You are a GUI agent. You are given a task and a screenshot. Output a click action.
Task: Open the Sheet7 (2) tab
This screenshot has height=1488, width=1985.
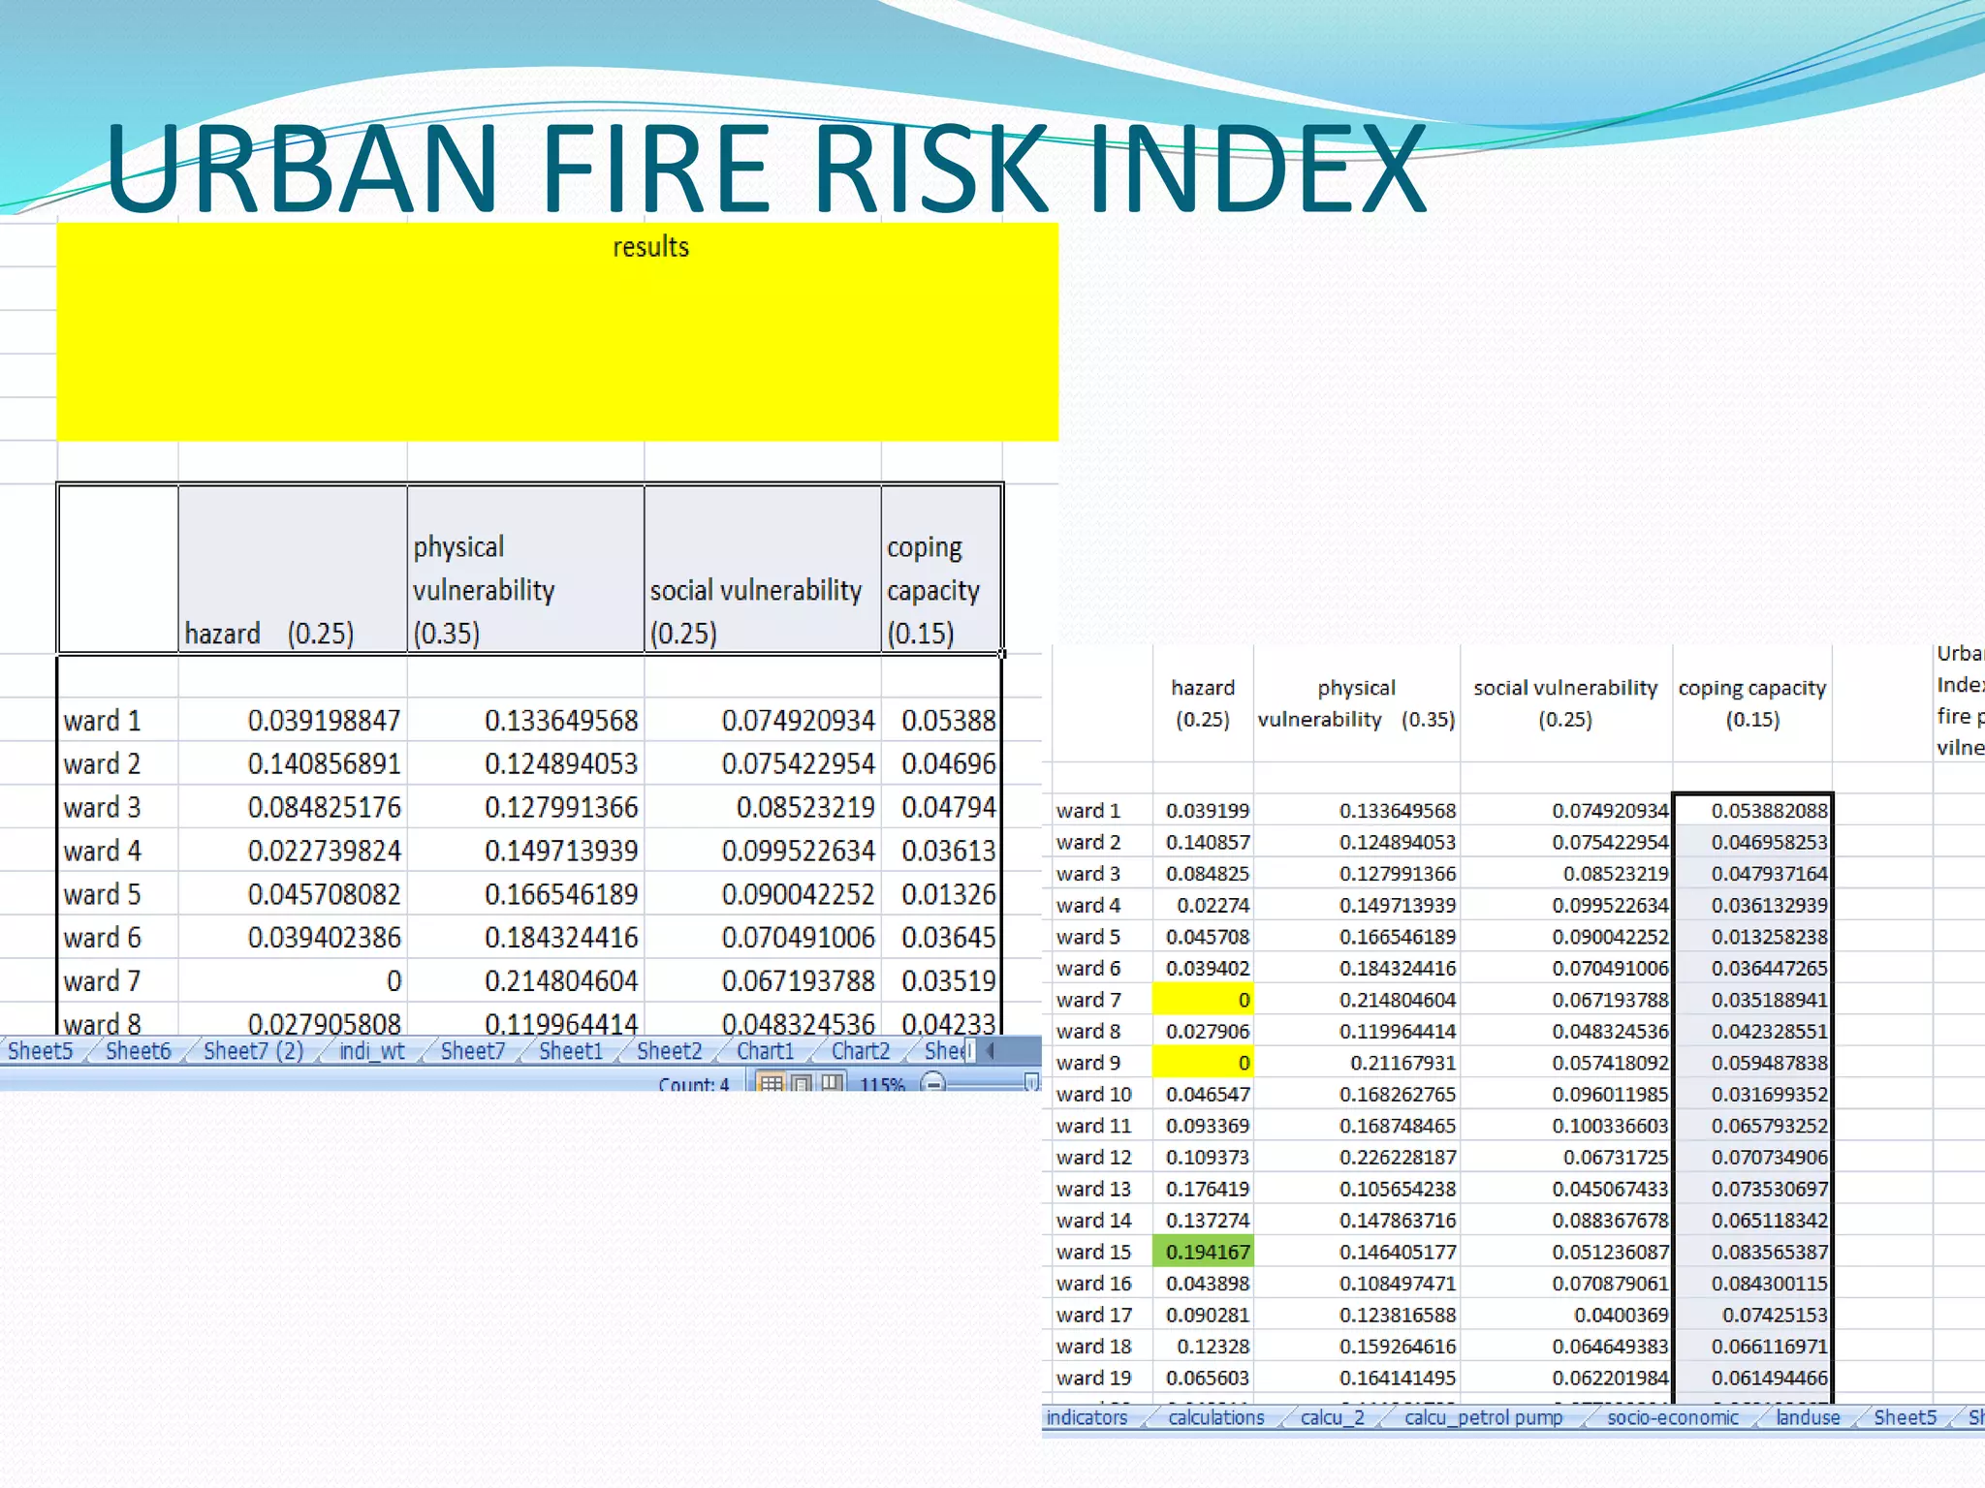[x=253, y=1051]
